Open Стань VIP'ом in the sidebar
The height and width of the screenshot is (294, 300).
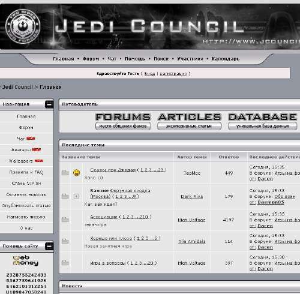coord(26,183)
